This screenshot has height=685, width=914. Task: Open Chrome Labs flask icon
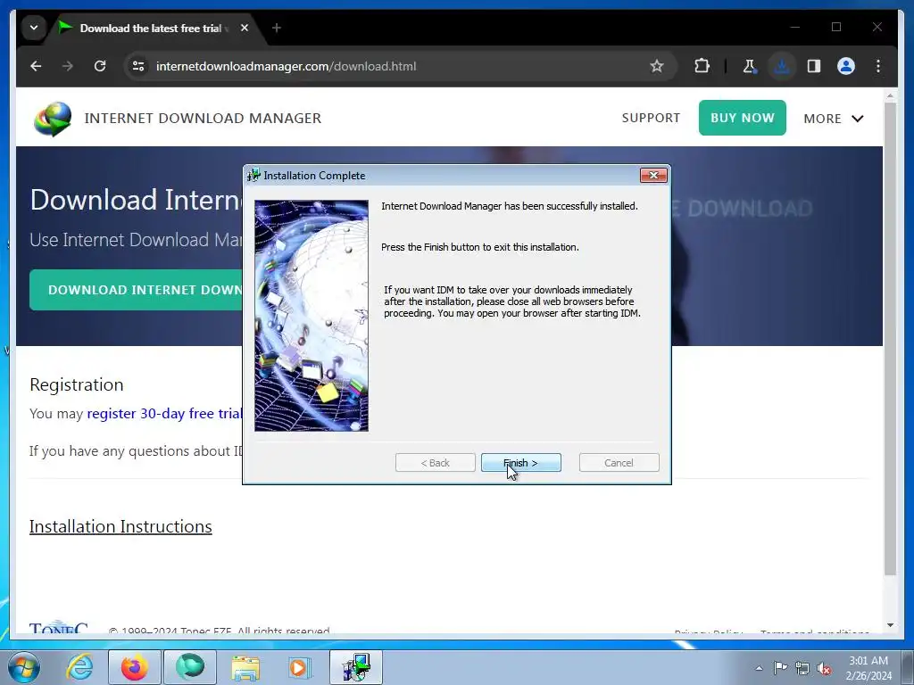point(750,66)
